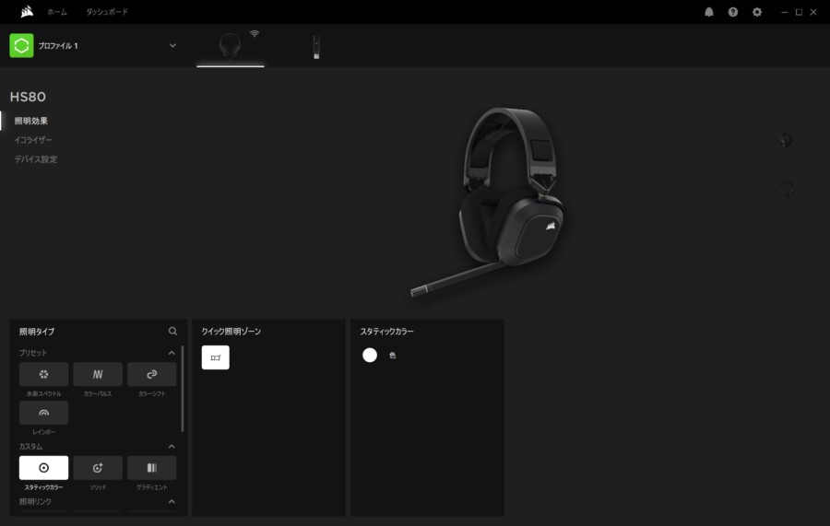Screen dimensions: 830x526
Task: Select the ソリッド custom lighting type
Action: click(98, 468)
